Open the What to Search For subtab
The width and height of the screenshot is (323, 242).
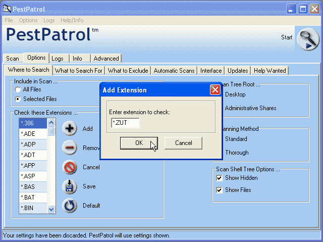[x=79, y=71]
